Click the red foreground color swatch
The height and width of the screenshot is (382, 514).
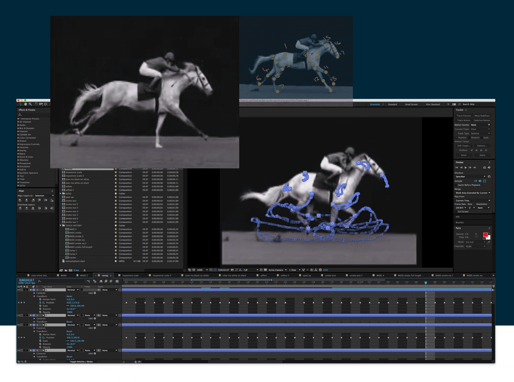pos(485,234)
